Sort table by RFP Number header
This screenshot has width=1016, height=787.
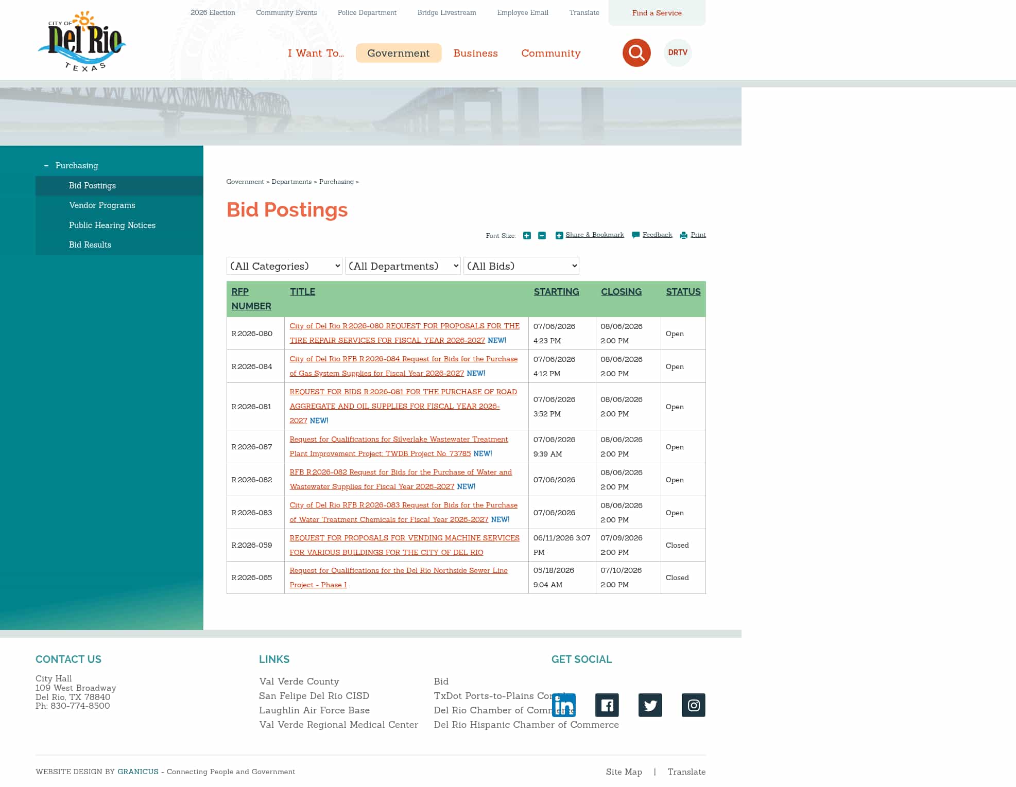pos(251,299)
